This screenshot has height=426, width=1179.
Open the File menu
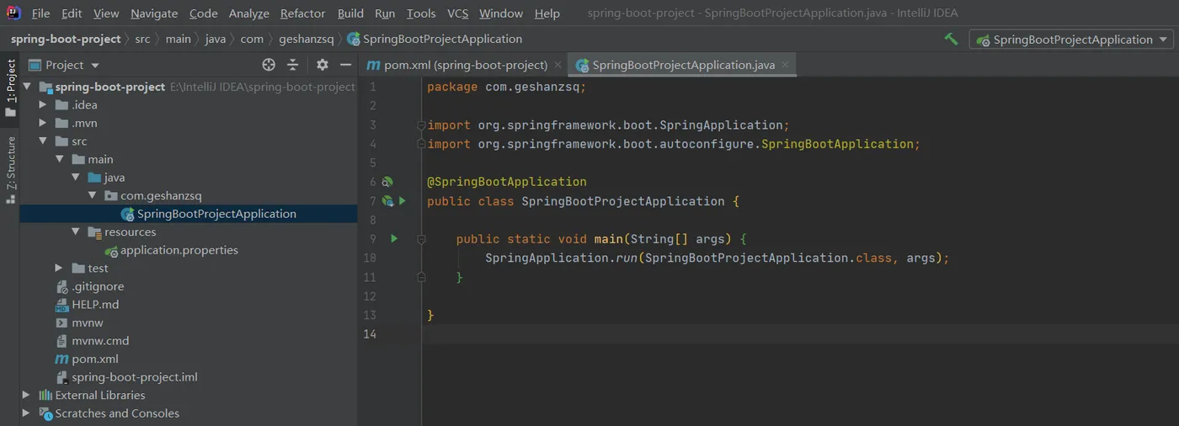coord(40,13)
